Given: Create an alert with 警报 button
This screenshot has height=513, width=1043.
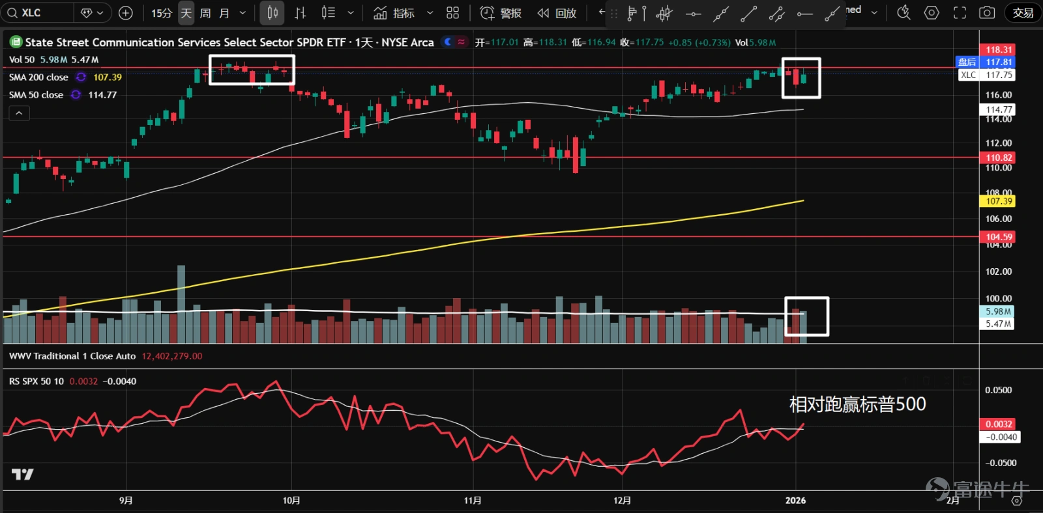Looking at the screenshot, I should pyautogui.click(x=501, y=13).
